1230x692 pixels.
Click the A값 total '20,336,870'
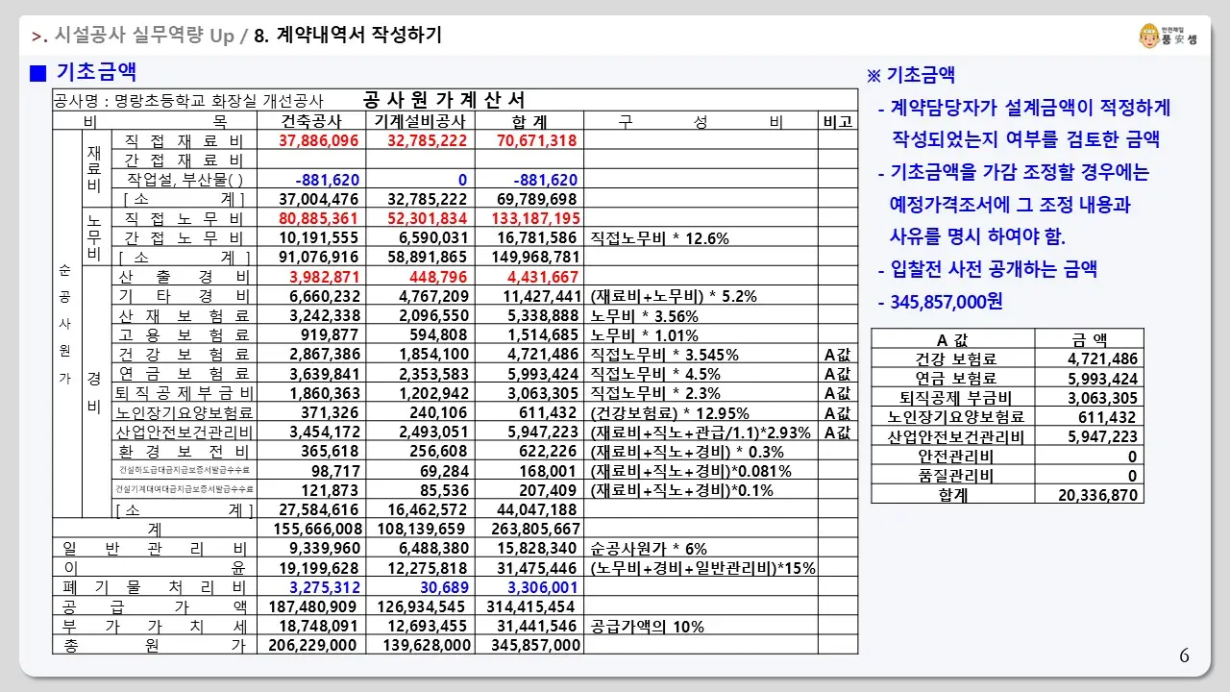1098,495
